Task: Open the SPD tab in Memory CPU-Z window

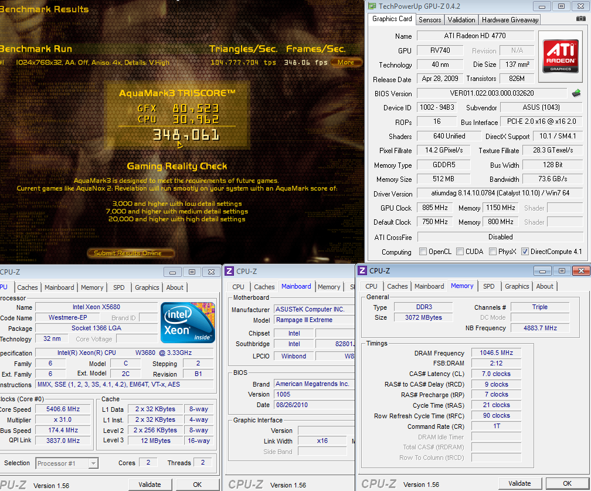Action: 488,286
